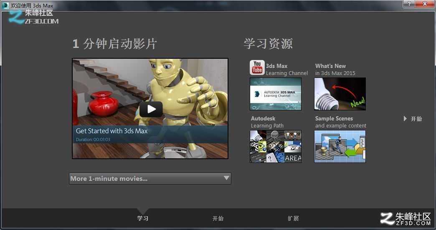Switch to the 学习 tab

[x=143, y=218]
